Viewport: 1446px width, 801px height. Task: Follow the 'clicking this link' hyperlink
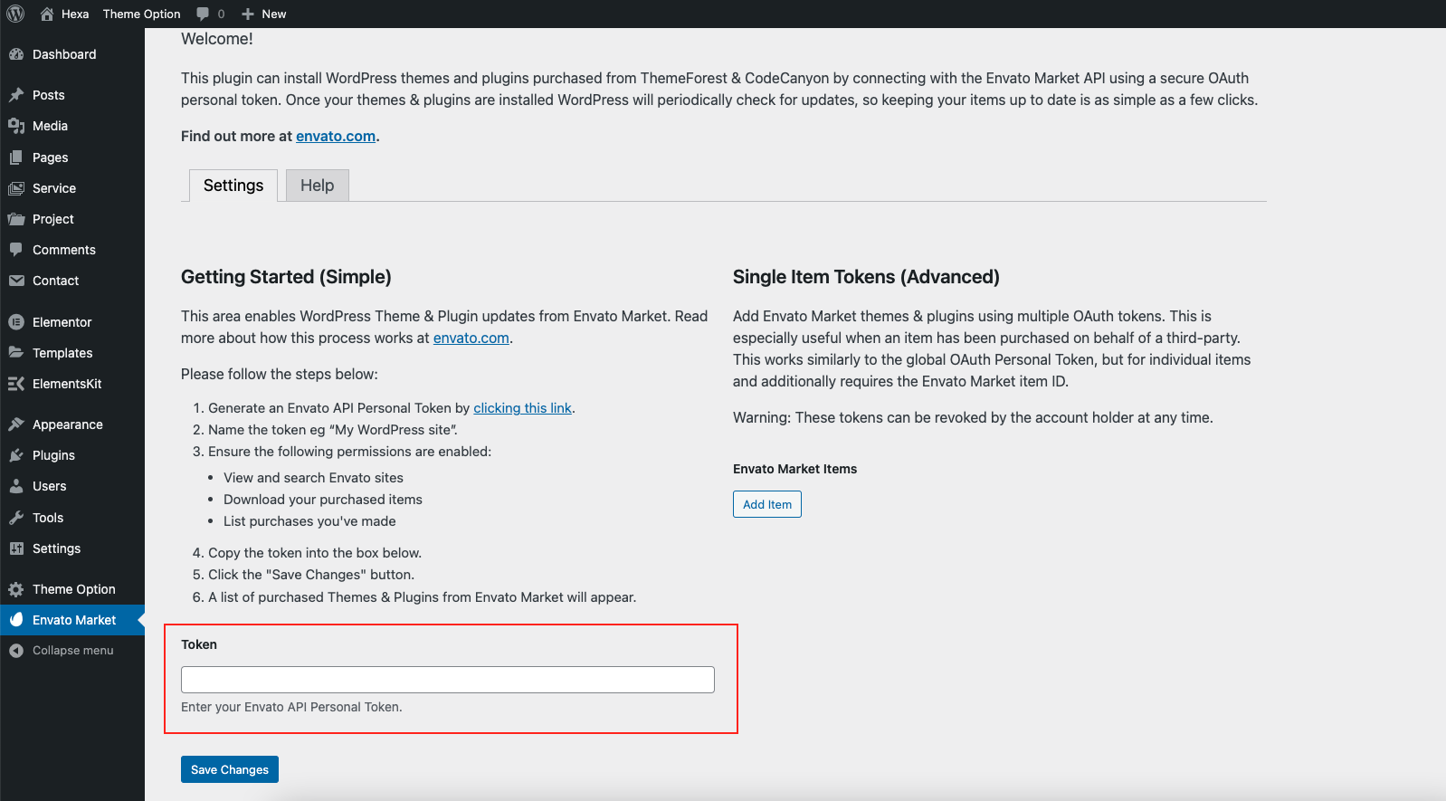coord(523,408)
